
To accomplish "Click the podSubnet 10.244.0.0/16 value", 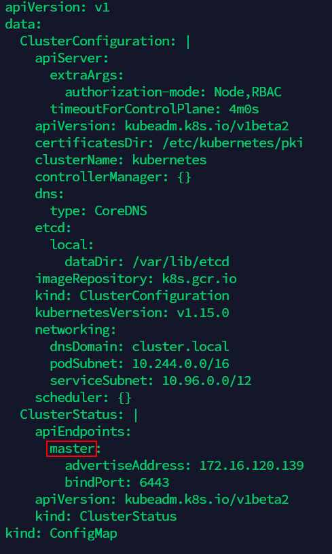I will [181, 364].
